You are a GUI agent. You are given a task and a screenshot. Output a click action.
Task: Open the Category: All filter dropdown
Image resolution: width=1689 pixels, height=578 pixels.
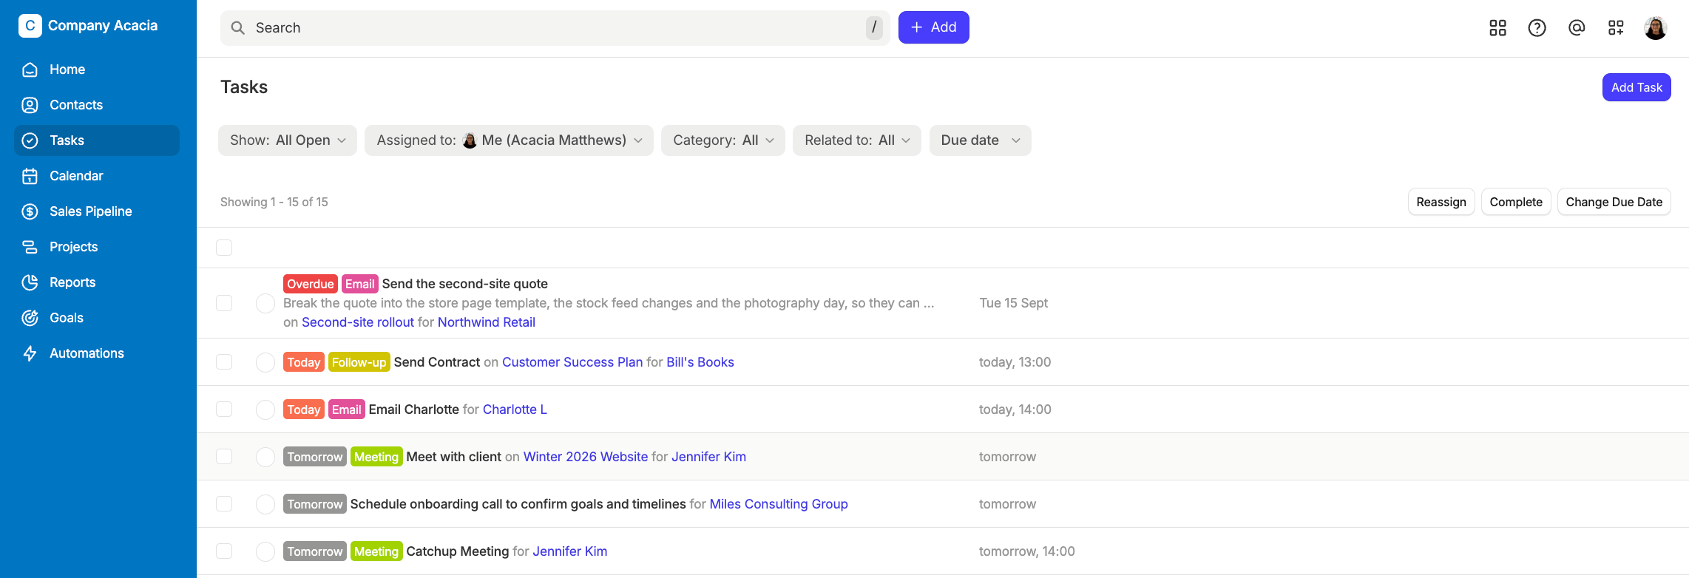click(x=723, y=140)
